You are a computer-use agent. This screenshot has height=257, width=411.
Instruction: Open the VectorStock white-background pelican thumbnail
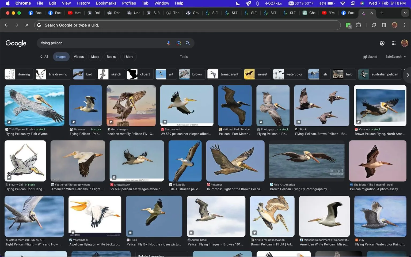95,216
